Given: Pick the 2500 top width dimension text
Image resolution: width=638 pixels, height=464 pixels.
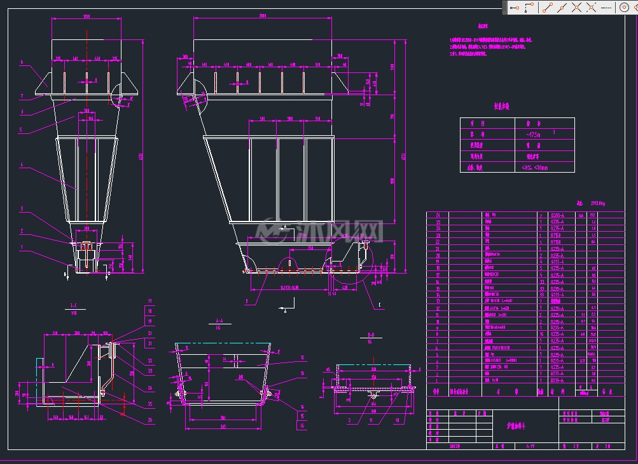Looking at the screenshot, I should (x=263, y=16).
